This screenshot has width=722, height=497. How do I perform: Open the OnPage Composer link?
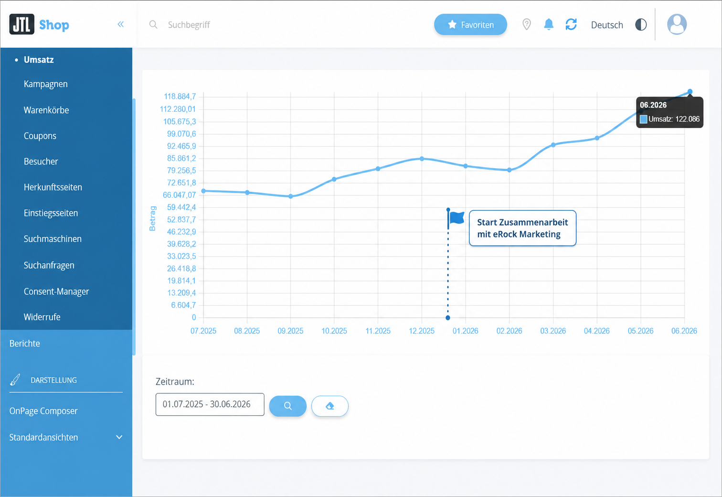point(43,411)
